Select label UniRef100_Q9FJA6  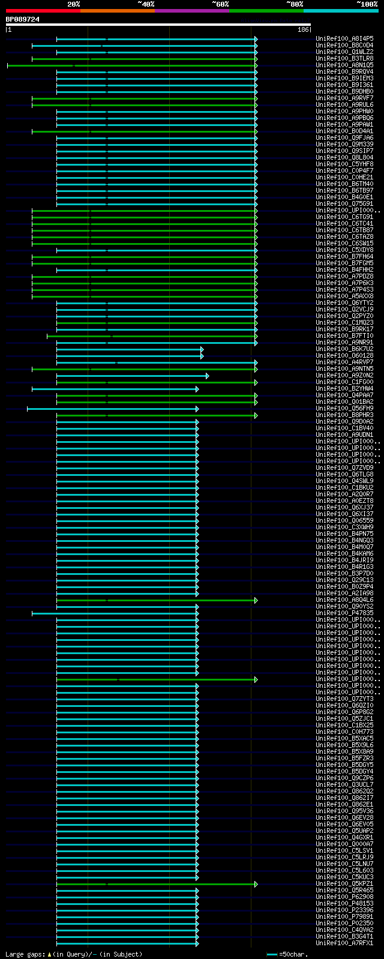click(x=344, y=137)
